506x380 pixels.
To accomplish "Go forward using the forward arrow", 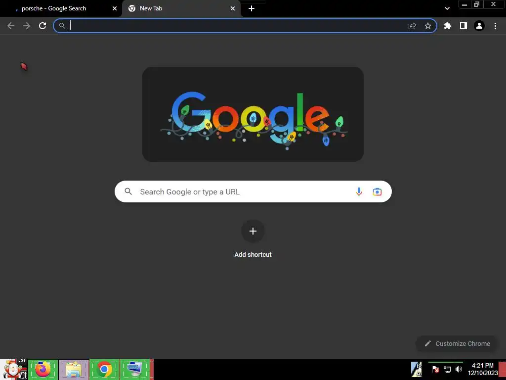I will (27, 26).
